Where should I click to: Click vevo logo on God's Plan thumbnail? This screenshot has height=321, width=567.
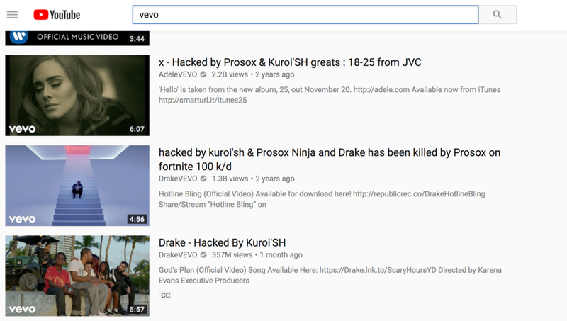tap(22, 310)
